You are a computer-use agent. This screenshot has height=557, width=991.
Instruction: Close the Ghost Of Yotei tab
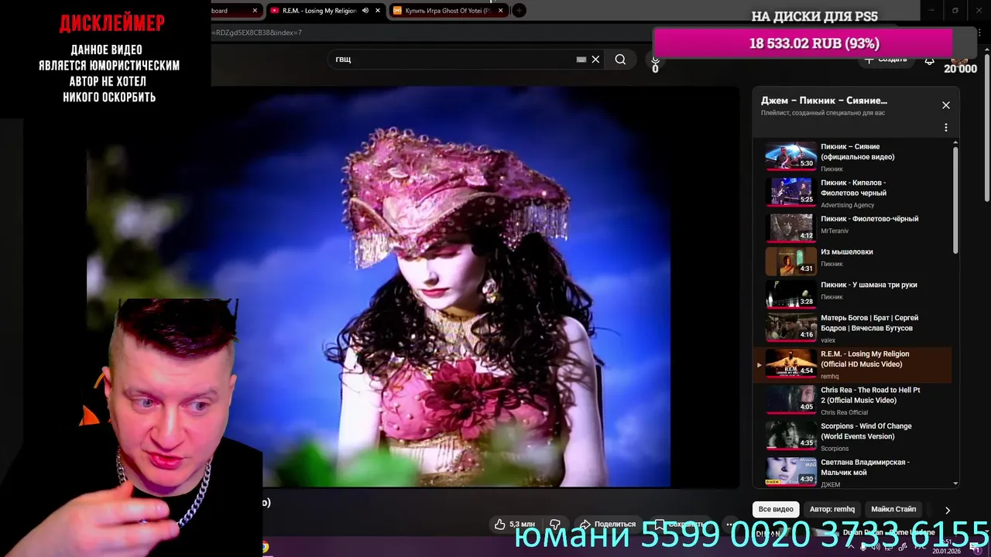(x=501, y=11)
